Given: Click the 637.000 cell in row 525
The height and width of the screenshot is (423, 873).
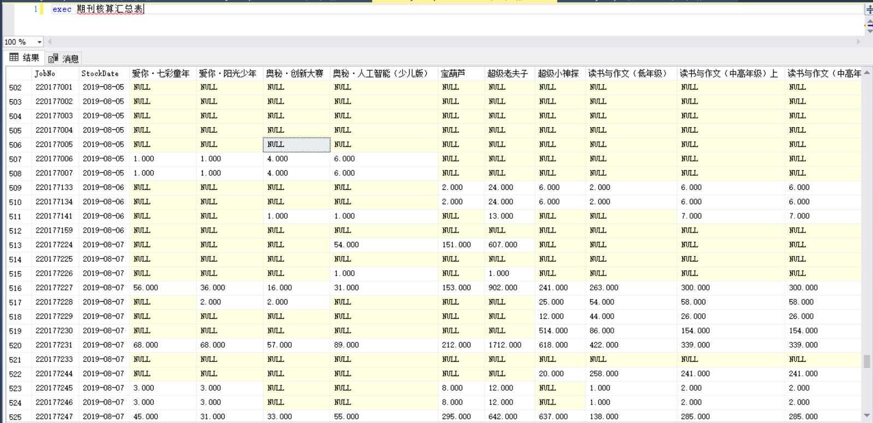Looking at the screenshot, I should (x=559, y=416).
